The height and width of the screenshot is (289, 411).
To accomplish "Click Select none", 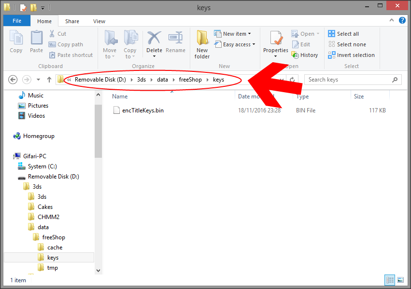I will pyautogui.click(x=347, y=44).
